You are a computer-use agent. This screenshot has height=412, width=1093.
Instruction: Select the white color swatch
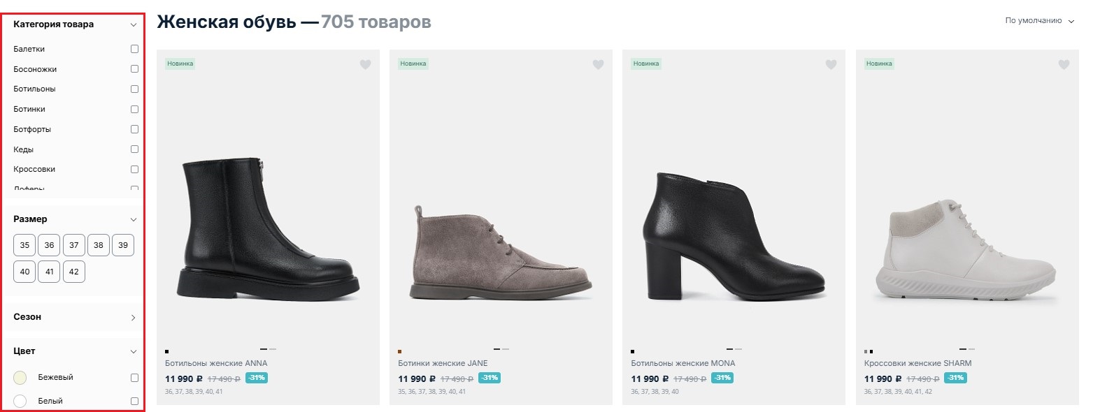[20, 401]
